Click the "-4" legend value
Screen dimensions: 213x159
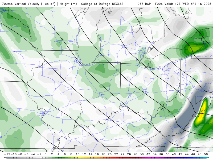click(x=33, y=154)
